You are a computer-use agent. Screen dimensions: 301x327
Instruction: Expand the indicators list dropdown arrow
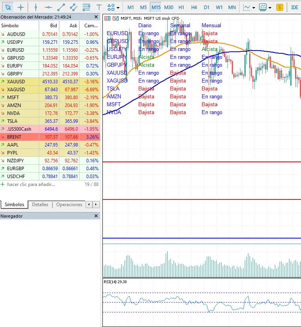tap(270, 8)
